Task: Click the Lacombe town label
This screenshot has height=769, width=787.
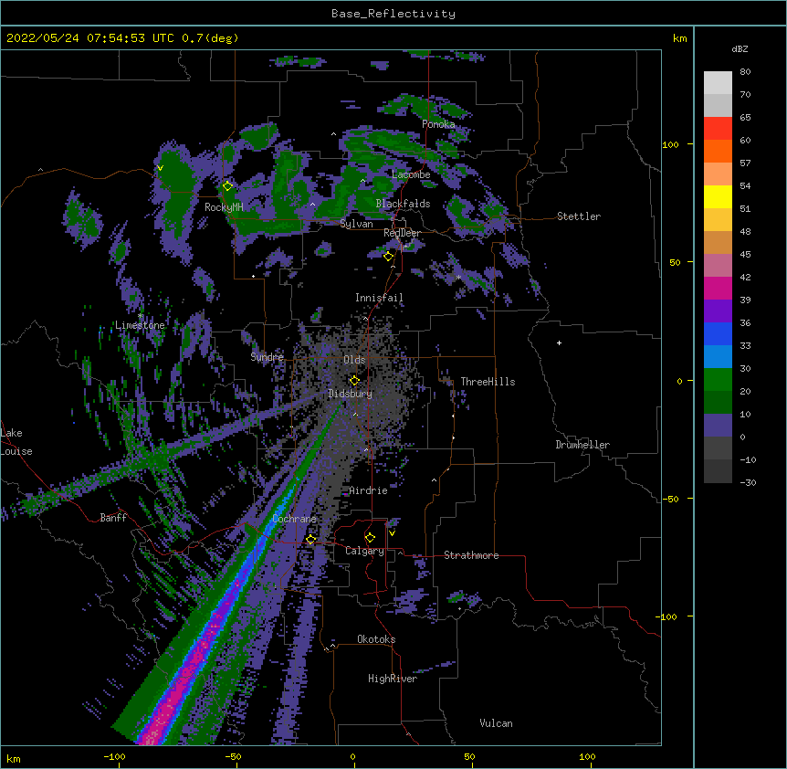Action: click(x=411, y=174)
